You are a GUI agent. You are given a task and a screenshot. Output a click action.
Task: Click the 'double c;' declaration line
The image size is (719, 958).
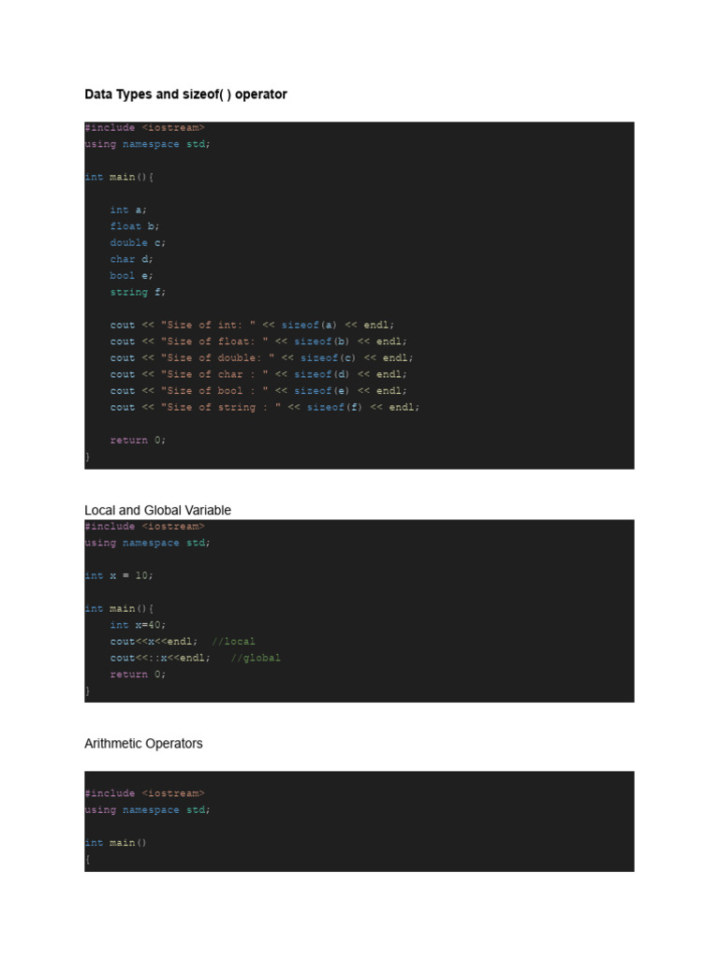click(x=138, y=242)
